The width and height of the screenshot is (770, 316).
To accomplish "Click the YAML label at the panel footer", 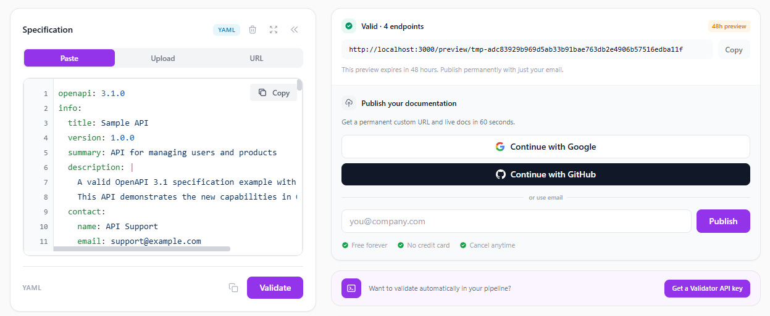I will pyautogui.click(x=32, y=288).
